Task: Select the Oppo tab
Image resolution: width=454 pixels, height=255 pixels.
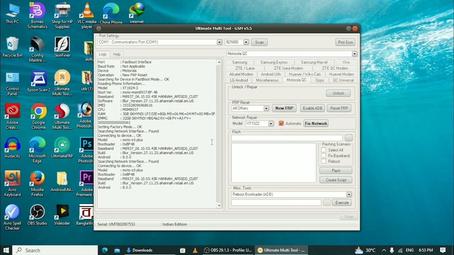Action: [320, 80]
